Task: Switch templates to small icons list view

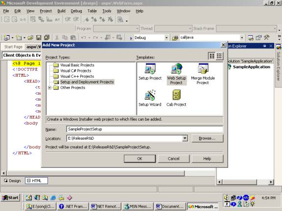Action: (219, 56)
